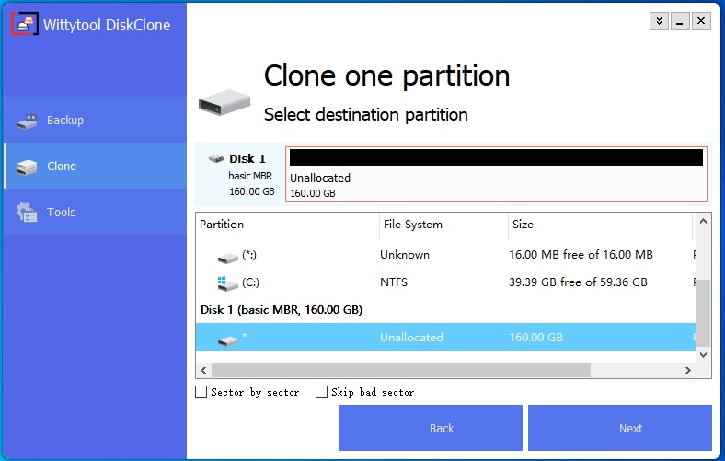
Task: Click the partition list scroll up arrow
Action: [x=703, y=221]
